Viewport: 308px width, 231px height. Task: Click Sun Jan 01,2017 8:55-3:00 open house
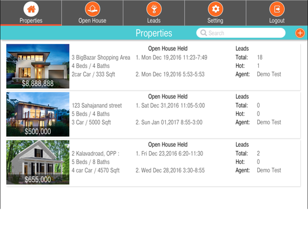coord(169,122)
